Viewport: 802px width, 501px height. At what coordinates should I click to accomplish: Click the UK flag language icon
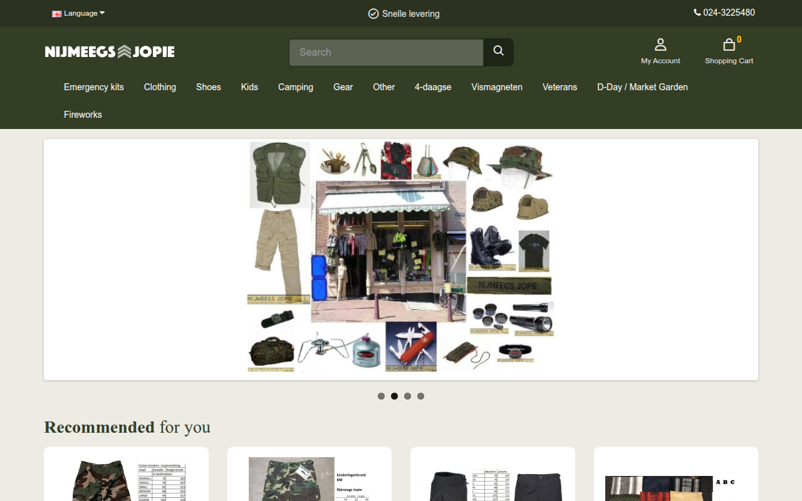[57, 14]
